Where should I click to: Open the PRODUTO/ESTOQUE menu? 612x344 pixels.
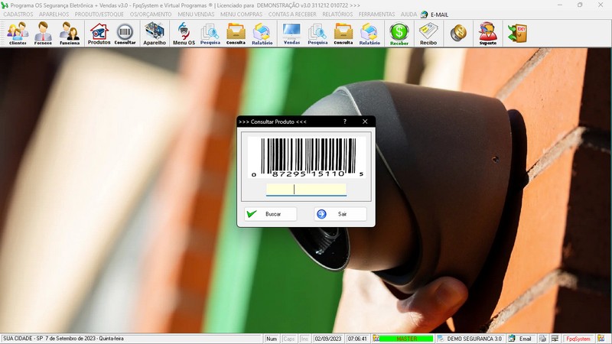99,15
